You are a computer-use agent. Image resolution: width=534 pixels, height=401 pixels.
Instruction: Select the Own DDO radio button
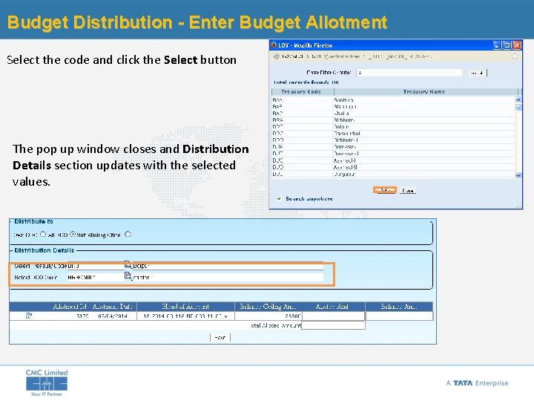point(43,234)
